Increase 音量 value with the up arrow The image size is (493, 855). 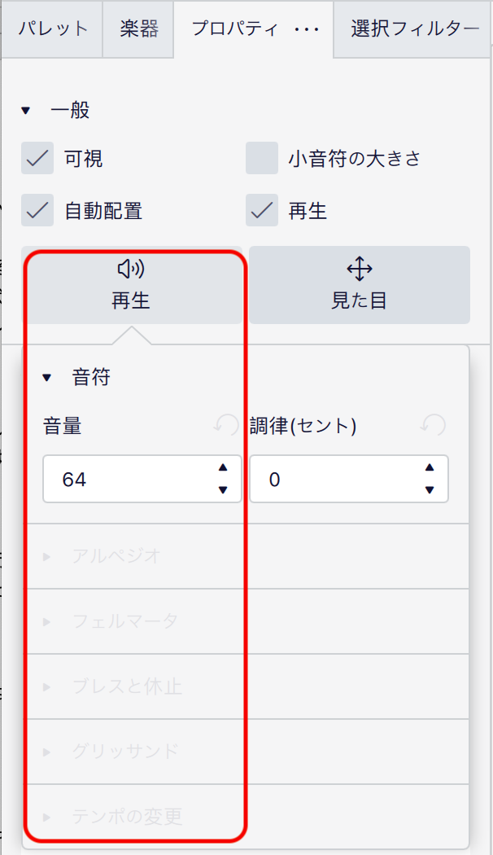224,468
